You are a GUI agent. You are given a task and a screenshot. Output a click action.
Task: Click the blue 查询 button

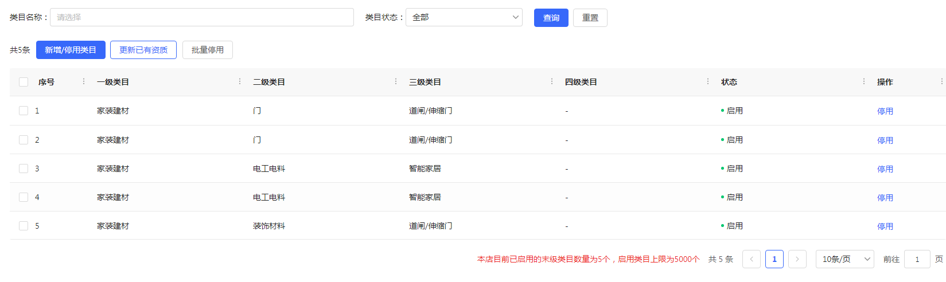(551, 18)
